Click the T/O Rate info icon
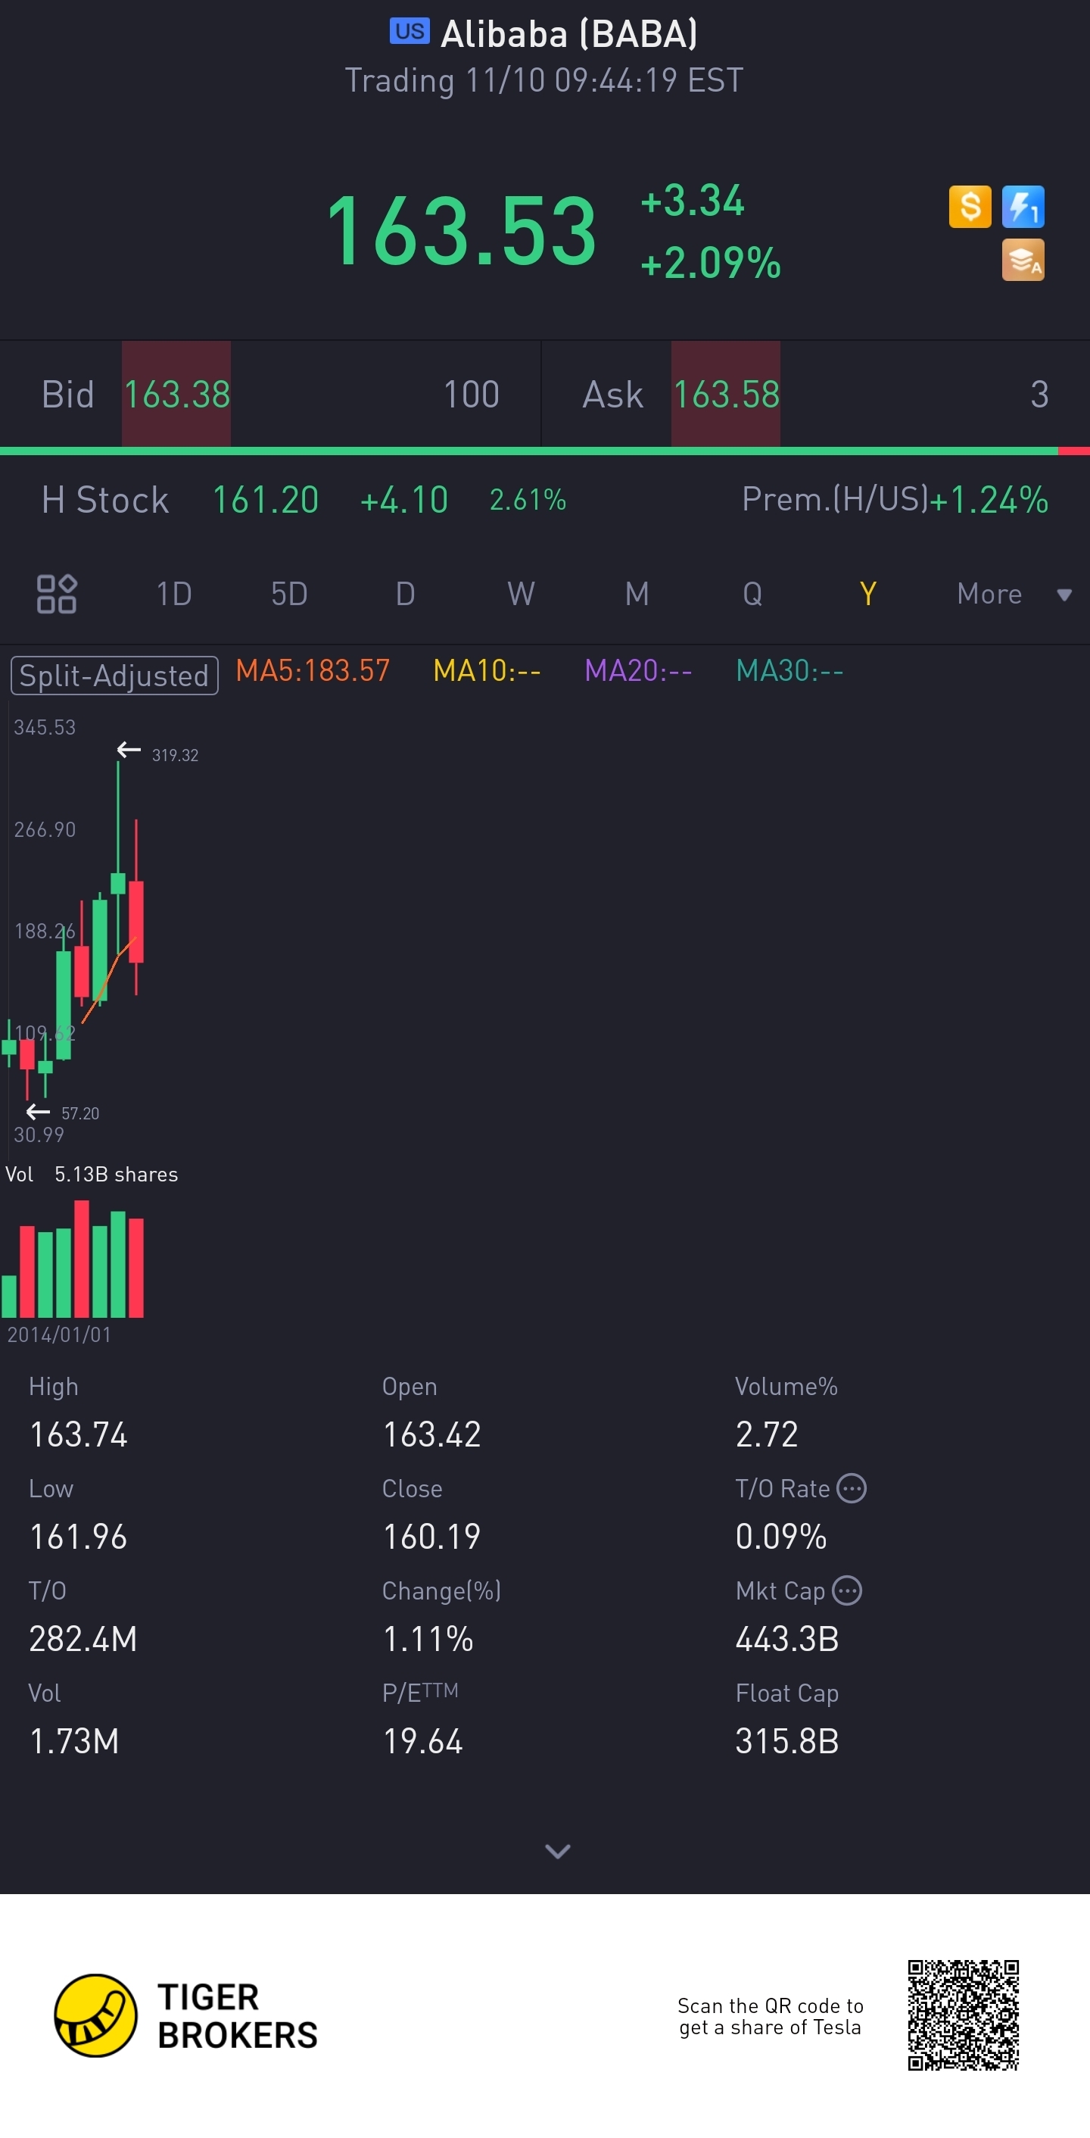This screenshot has width=1090, height=2138. pos(851,1488)
